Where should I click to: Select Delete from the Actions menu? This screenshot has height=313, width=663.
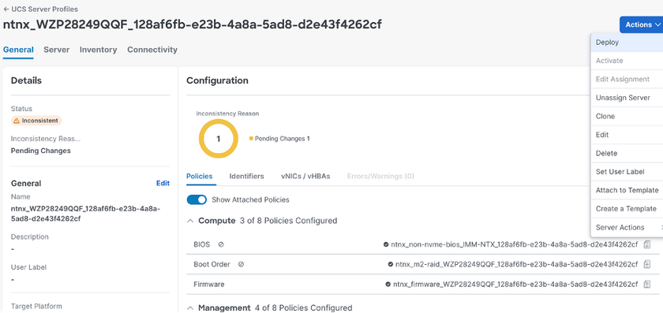click(627, 153)
